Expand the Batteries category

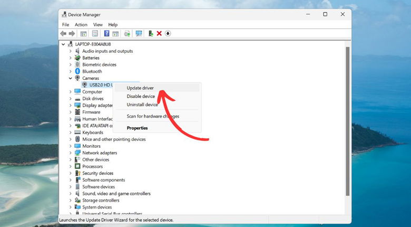coord(70,58)
